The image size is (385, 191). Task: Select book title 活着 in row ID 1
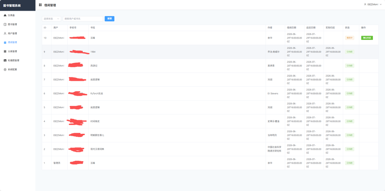click(93, 163)
